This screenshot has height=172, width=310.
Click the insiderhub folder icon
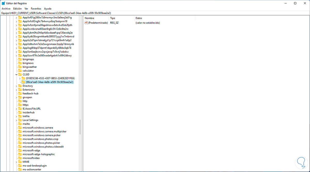(x=20, y=113)
